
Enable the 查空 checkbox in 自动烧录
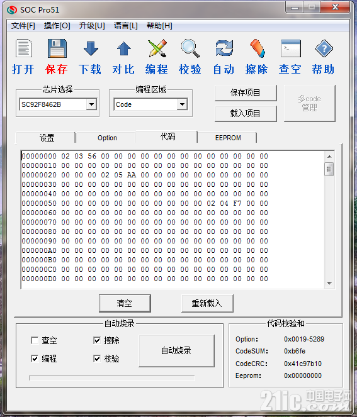click(x=35, y=340)
